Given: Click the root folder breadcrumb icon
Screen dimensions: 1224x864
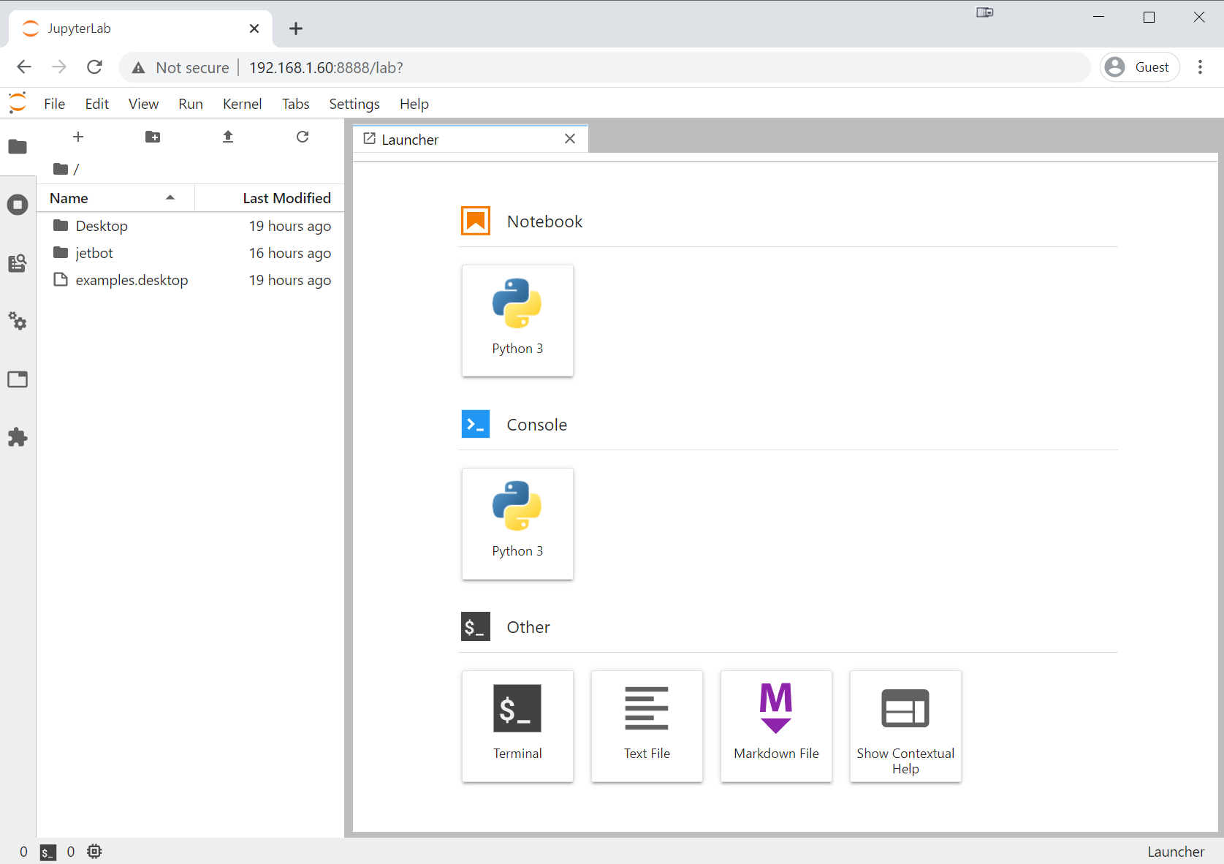Looking at the screenshot, I should click(x=61, y=169).
